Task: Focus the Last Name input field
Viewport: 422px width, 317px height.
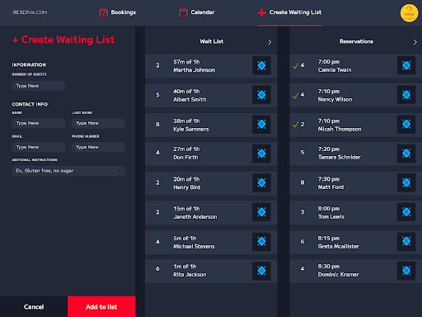Action: click(x=98, y=123)
